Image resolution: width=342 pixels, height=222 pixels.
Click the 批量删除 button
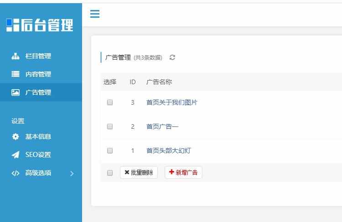[139, 172]
